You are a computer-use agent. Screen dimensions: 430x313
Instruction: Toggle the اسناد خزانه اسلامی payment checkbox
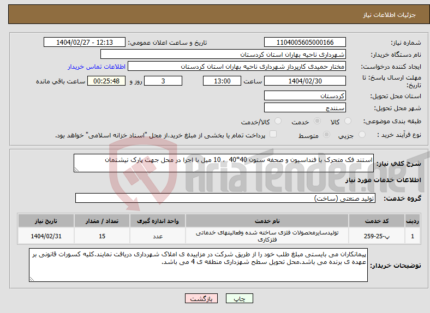click(273, 134)
